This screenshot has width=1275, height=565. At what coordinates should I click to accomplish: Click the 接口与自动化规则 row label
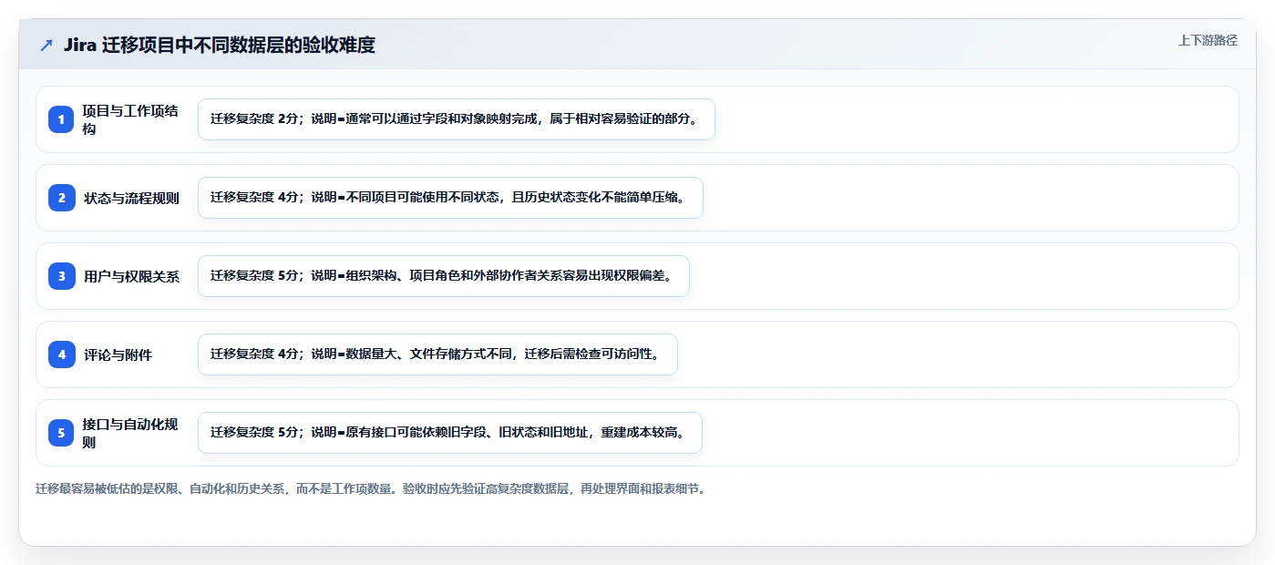(130, 433)
